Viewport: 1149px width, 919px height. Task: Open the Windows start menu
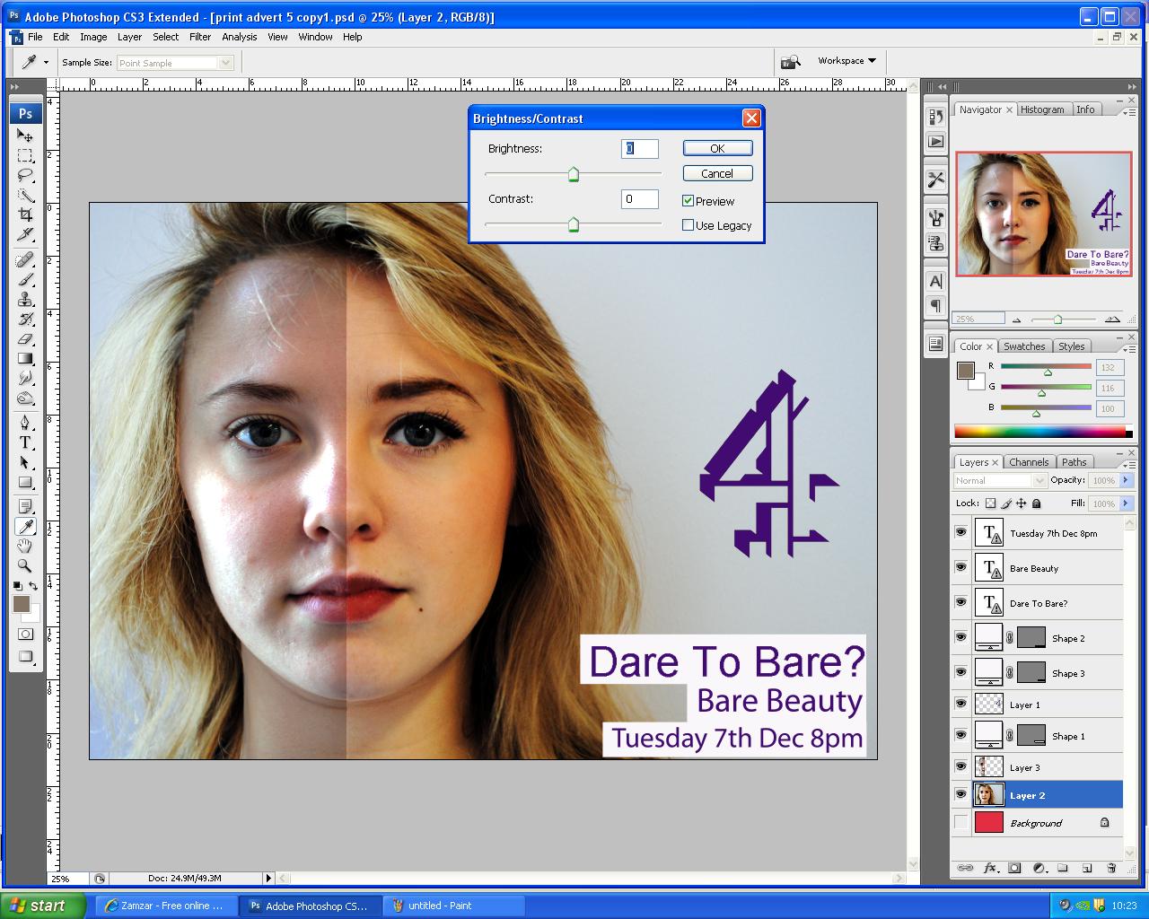44,906
